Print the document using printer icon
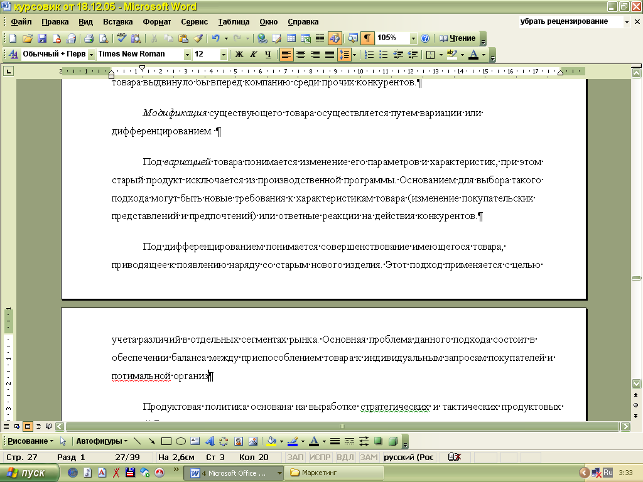The image size is (643, 482). (89, 38)
